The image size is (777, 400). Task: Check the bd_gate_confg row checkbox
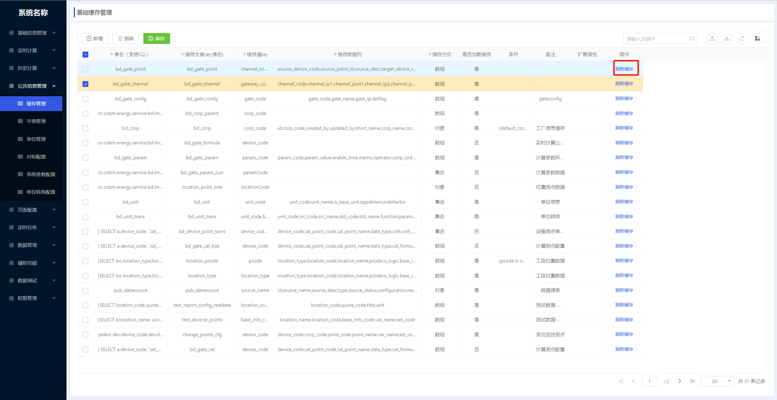[85, 99]
